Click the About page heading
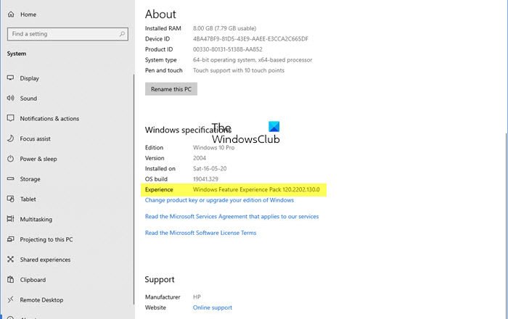The height and width of the screenshot is (319, 508). click(x=160, y=14)
